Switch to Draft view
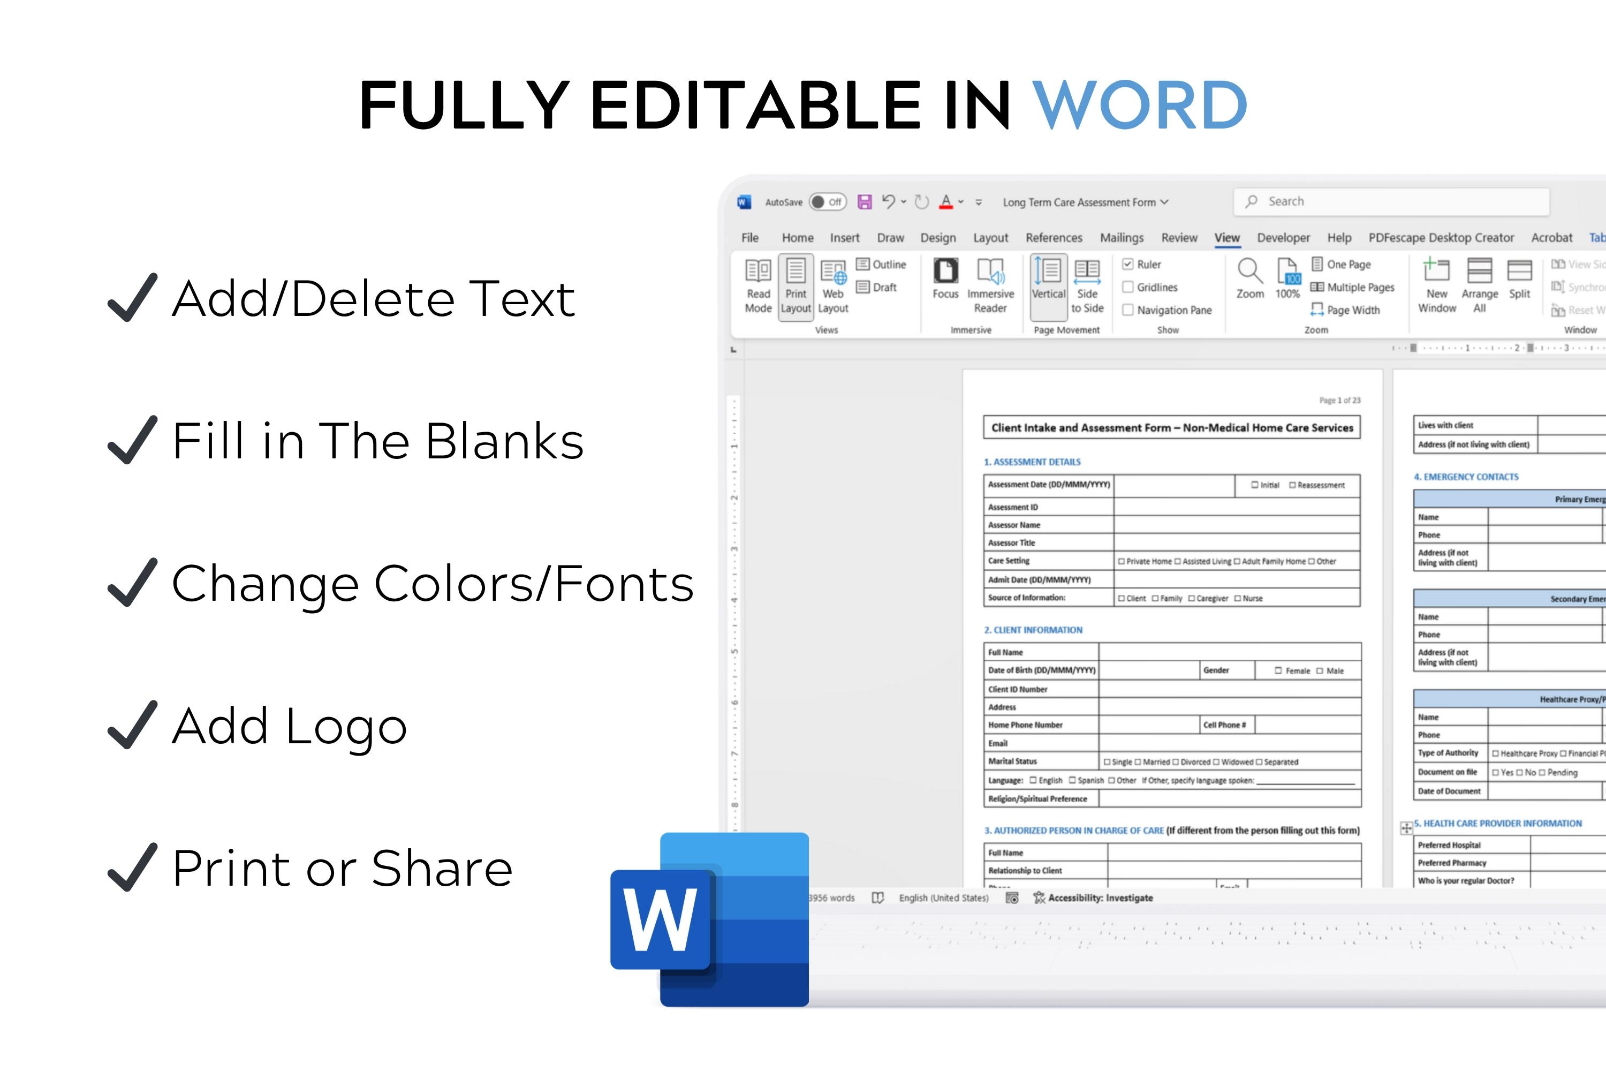This screenshot has height=1071, width=1606. pos(877,288)
